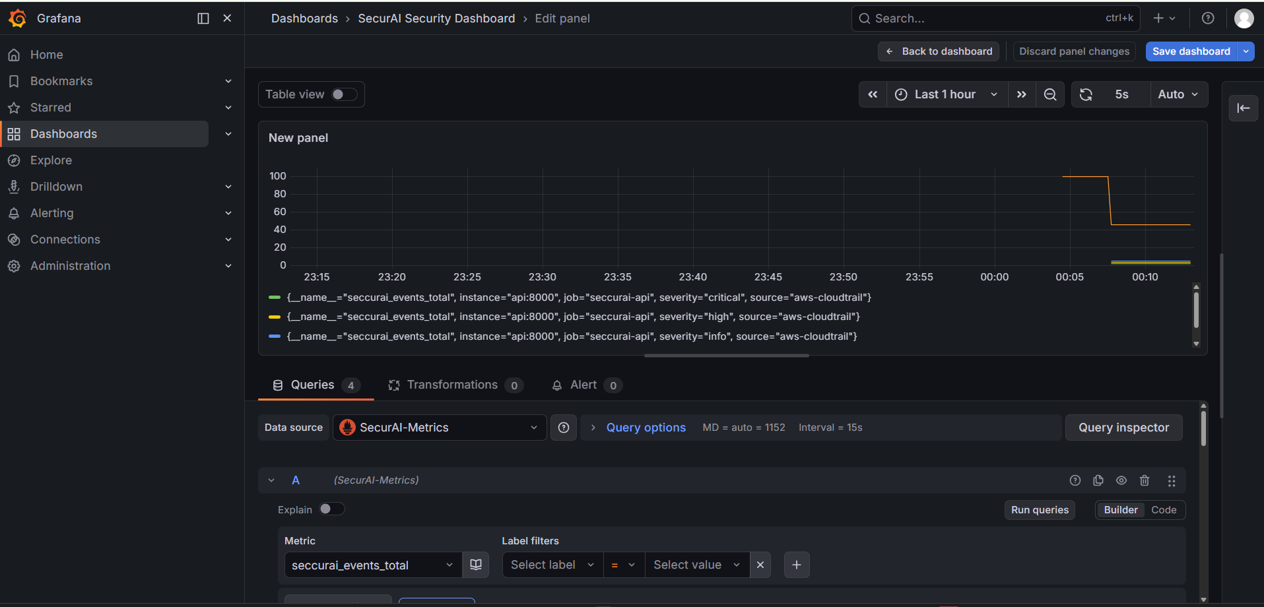
Task: Close the sidebar menu with X
Action: pyautogui.click(x=227, y=18)
